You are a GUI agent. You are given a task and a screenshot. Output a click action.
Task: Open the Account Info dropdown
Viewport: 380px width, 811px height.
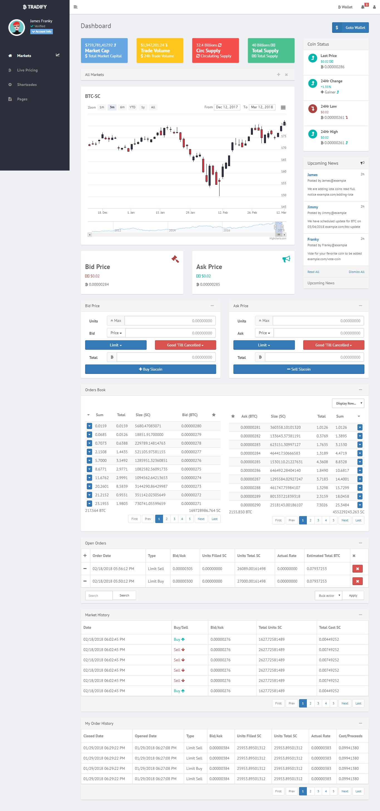[41, 31]
